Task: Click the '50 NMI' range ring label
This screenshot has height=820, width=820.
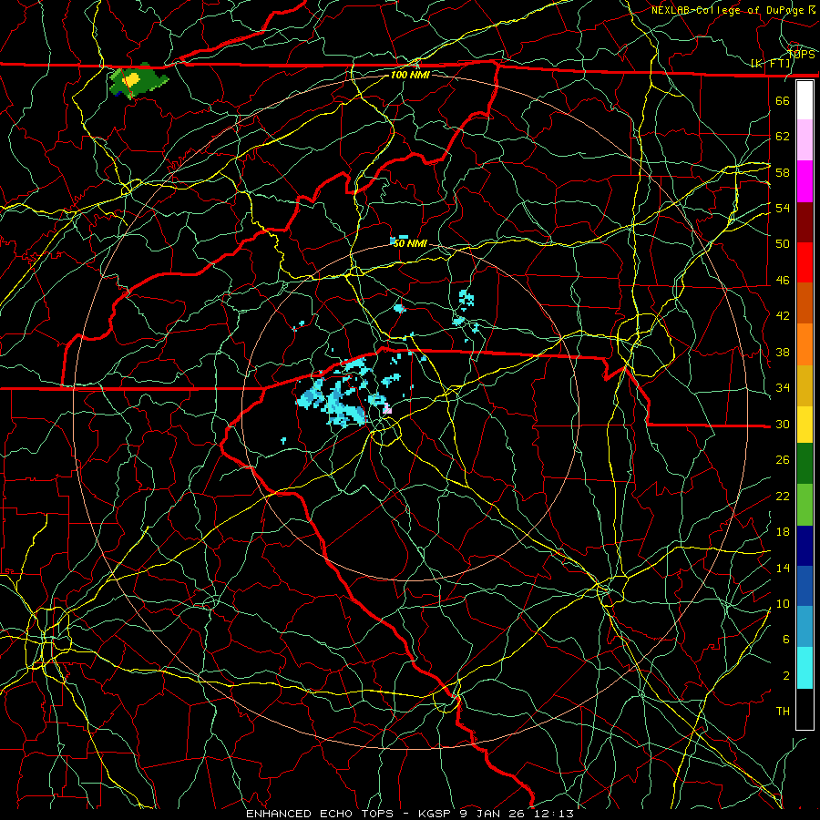Action: click(x=410, y=243)
